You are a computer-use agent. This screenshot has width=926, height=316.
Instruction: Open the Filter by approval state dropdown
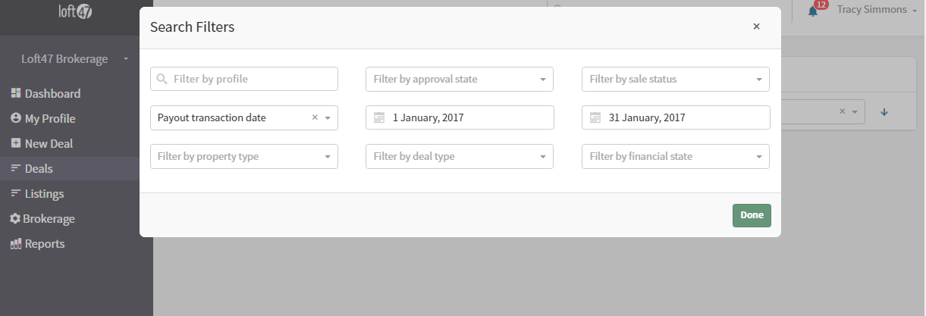pyautogui.click(x=460, y=79)
